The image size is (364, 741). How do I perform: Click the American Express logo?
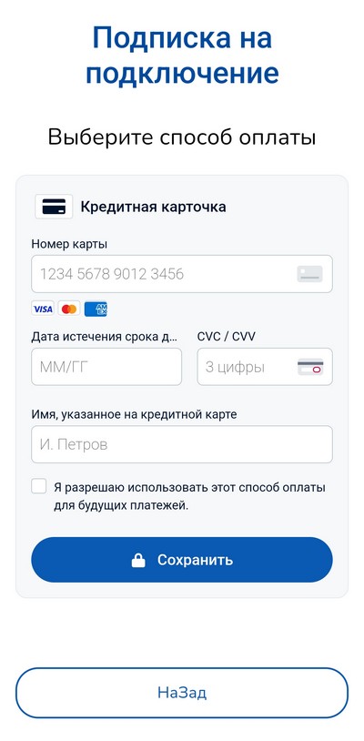pyautogui.click(x=96, y=310)
